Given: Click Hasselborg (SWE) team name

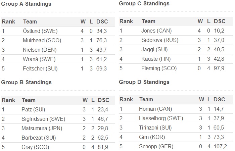Looking at the screenshot, I should (156, 118).
